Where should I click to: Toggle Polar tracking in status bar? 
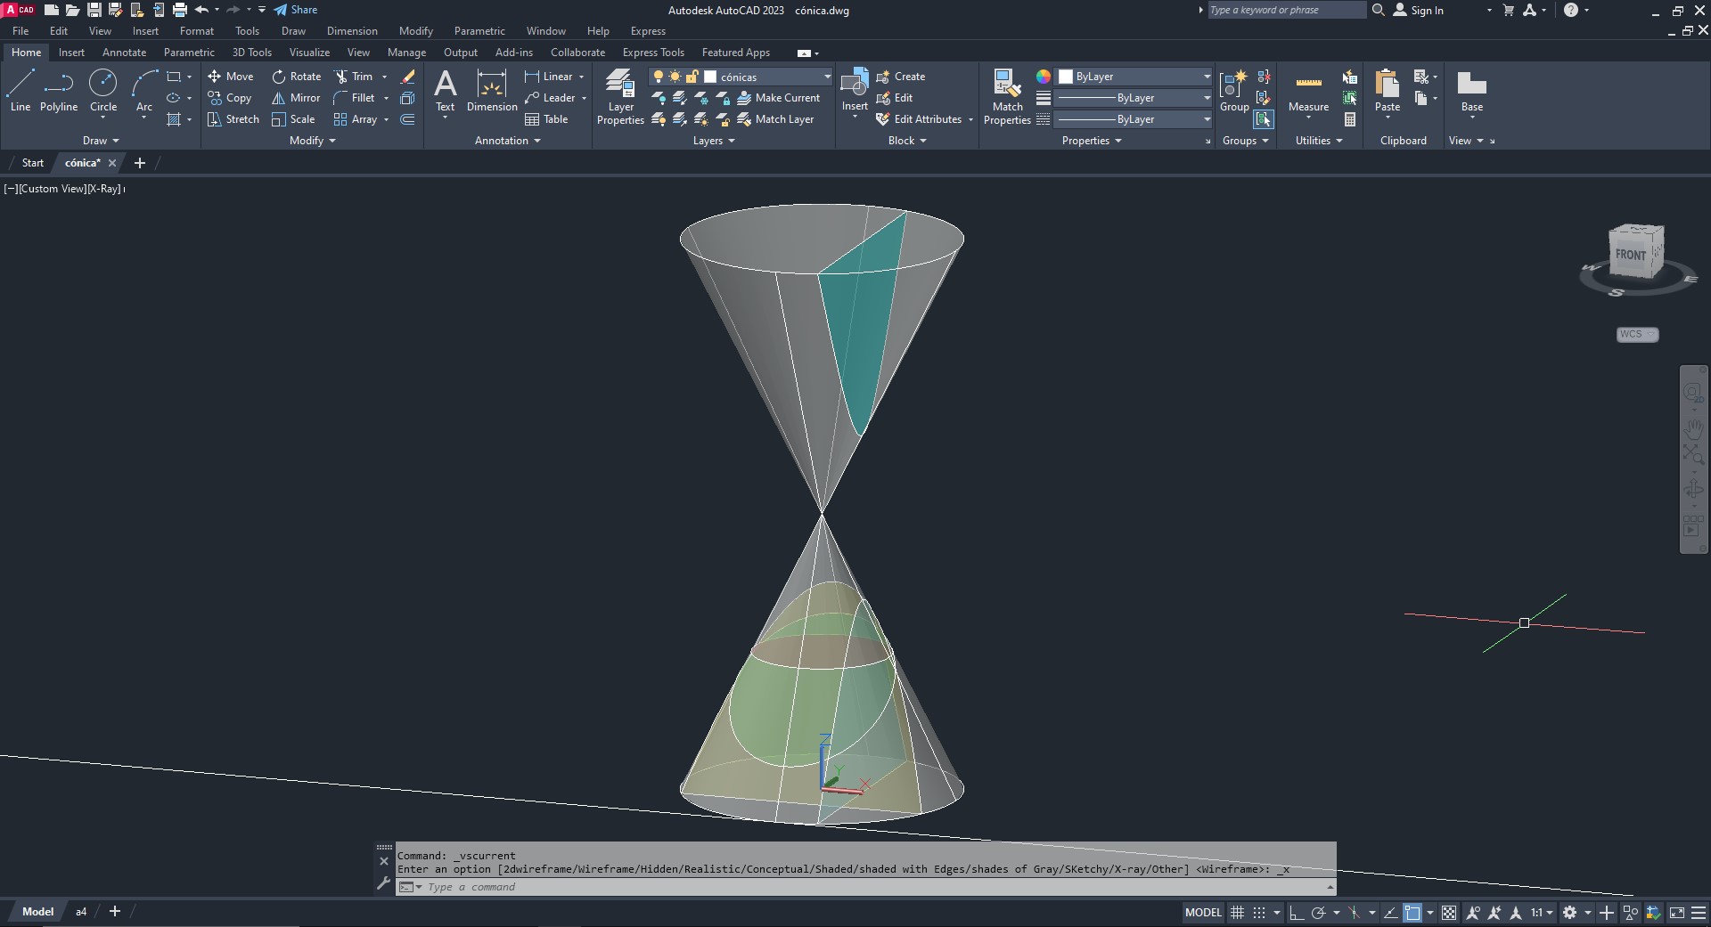pos(1319,913)
